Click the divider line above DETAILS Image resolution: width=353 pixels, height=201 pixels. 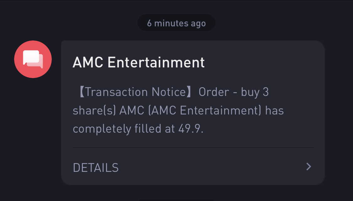click(193, 148)
